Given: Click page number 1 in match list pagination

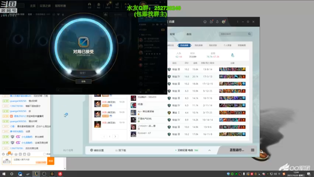Looking at the screenshot, I should pyautogui.click(x=110, y=136).
